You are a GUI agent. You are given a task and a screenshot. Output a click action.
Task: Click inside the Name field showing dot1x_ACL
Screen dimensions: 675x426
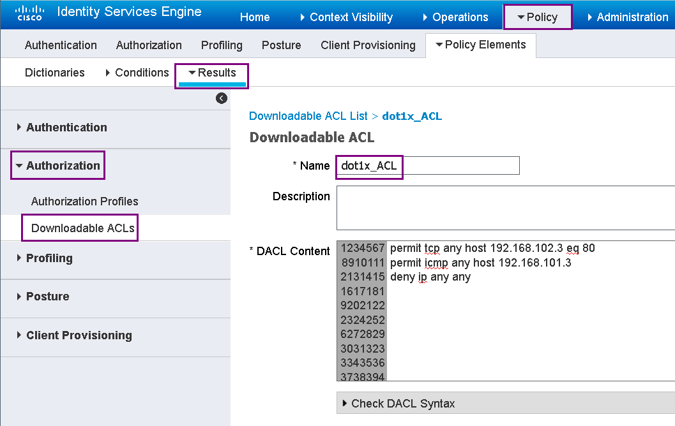coord(428,165)
